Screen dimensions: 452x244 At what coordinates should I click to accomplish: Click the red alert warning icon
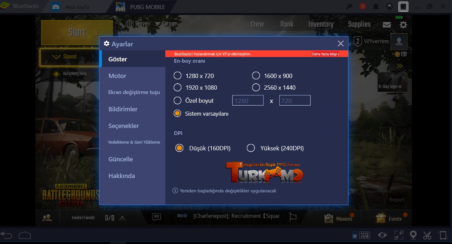362,6
